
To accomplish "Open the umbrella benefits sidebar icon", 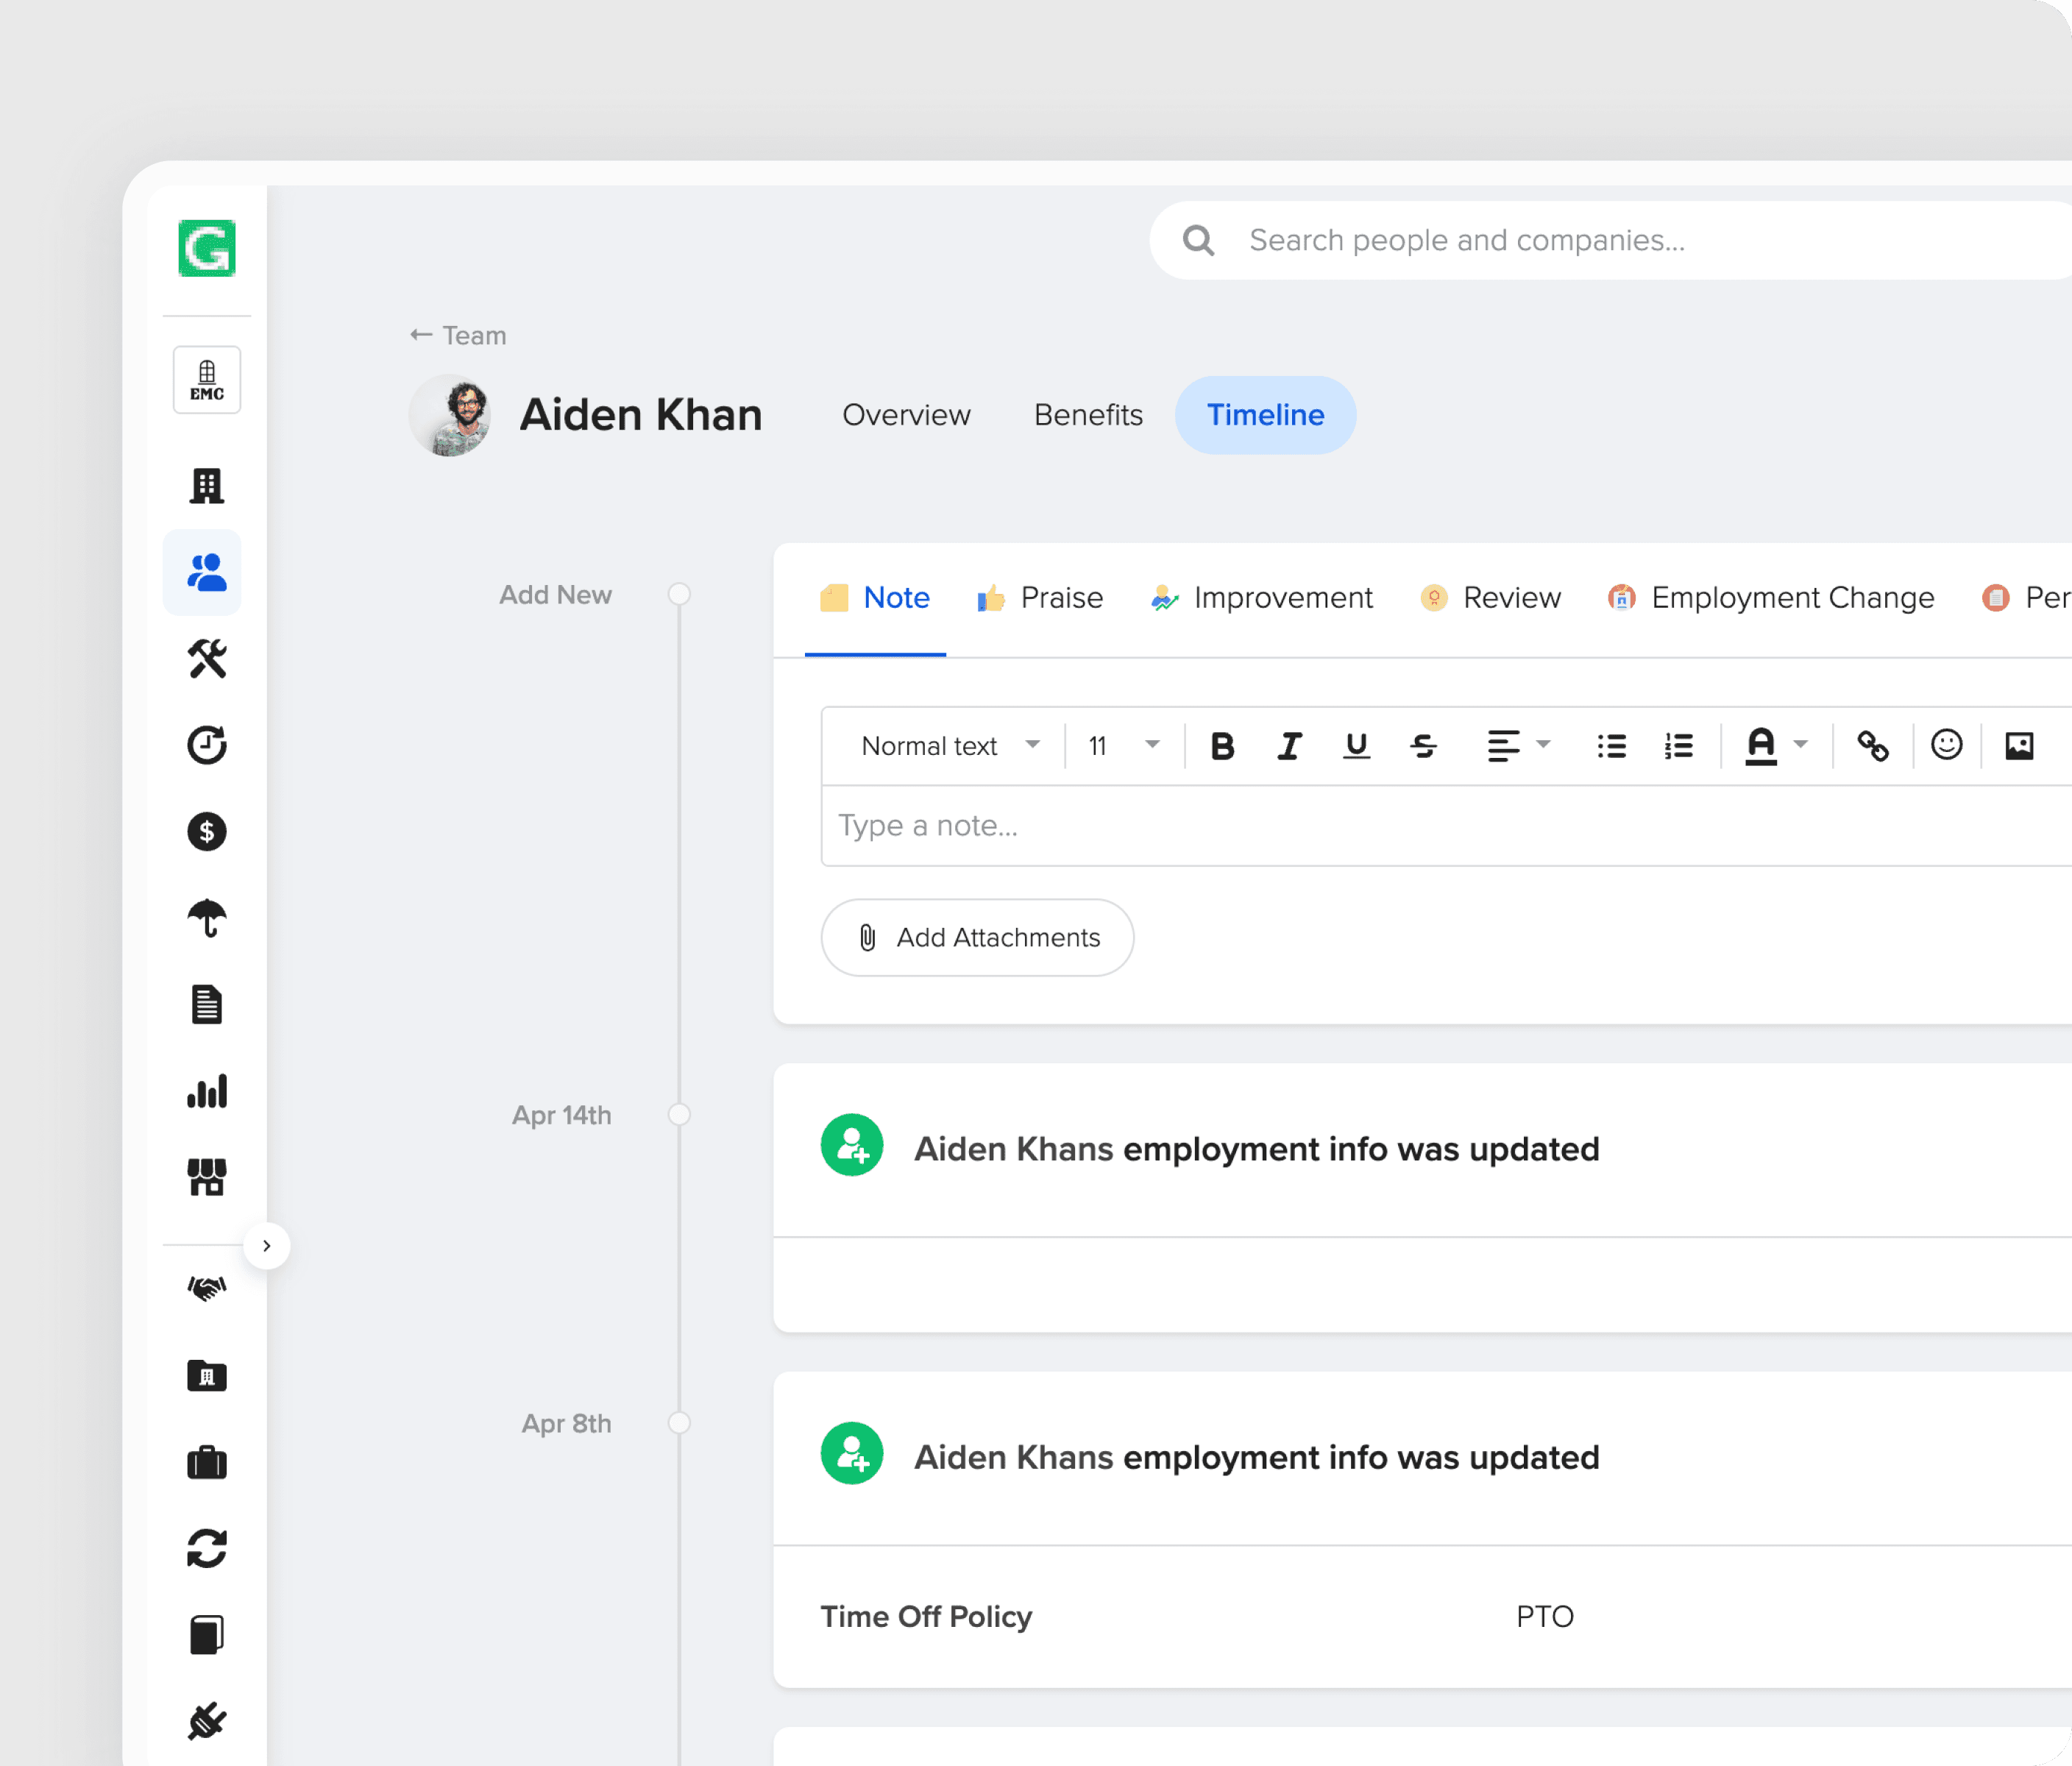I will (x=206, y=918).
